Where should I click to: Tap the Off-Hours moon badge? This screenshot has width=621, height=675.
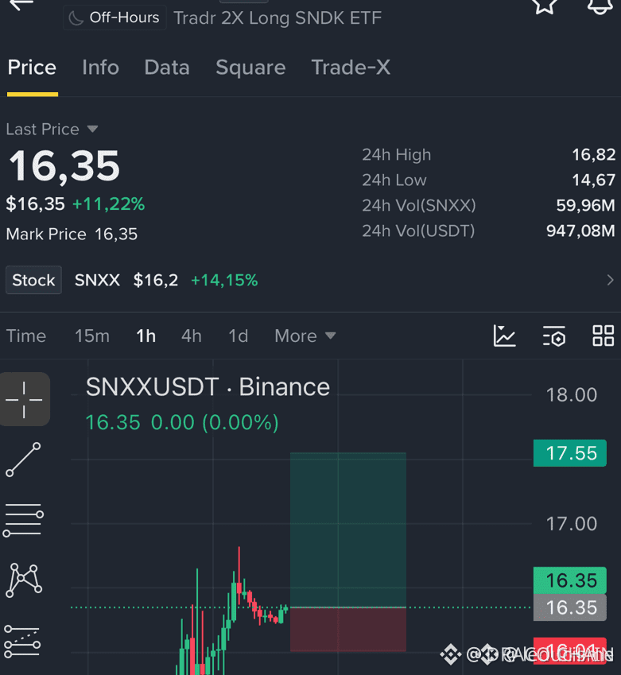[x=114, y=17]
